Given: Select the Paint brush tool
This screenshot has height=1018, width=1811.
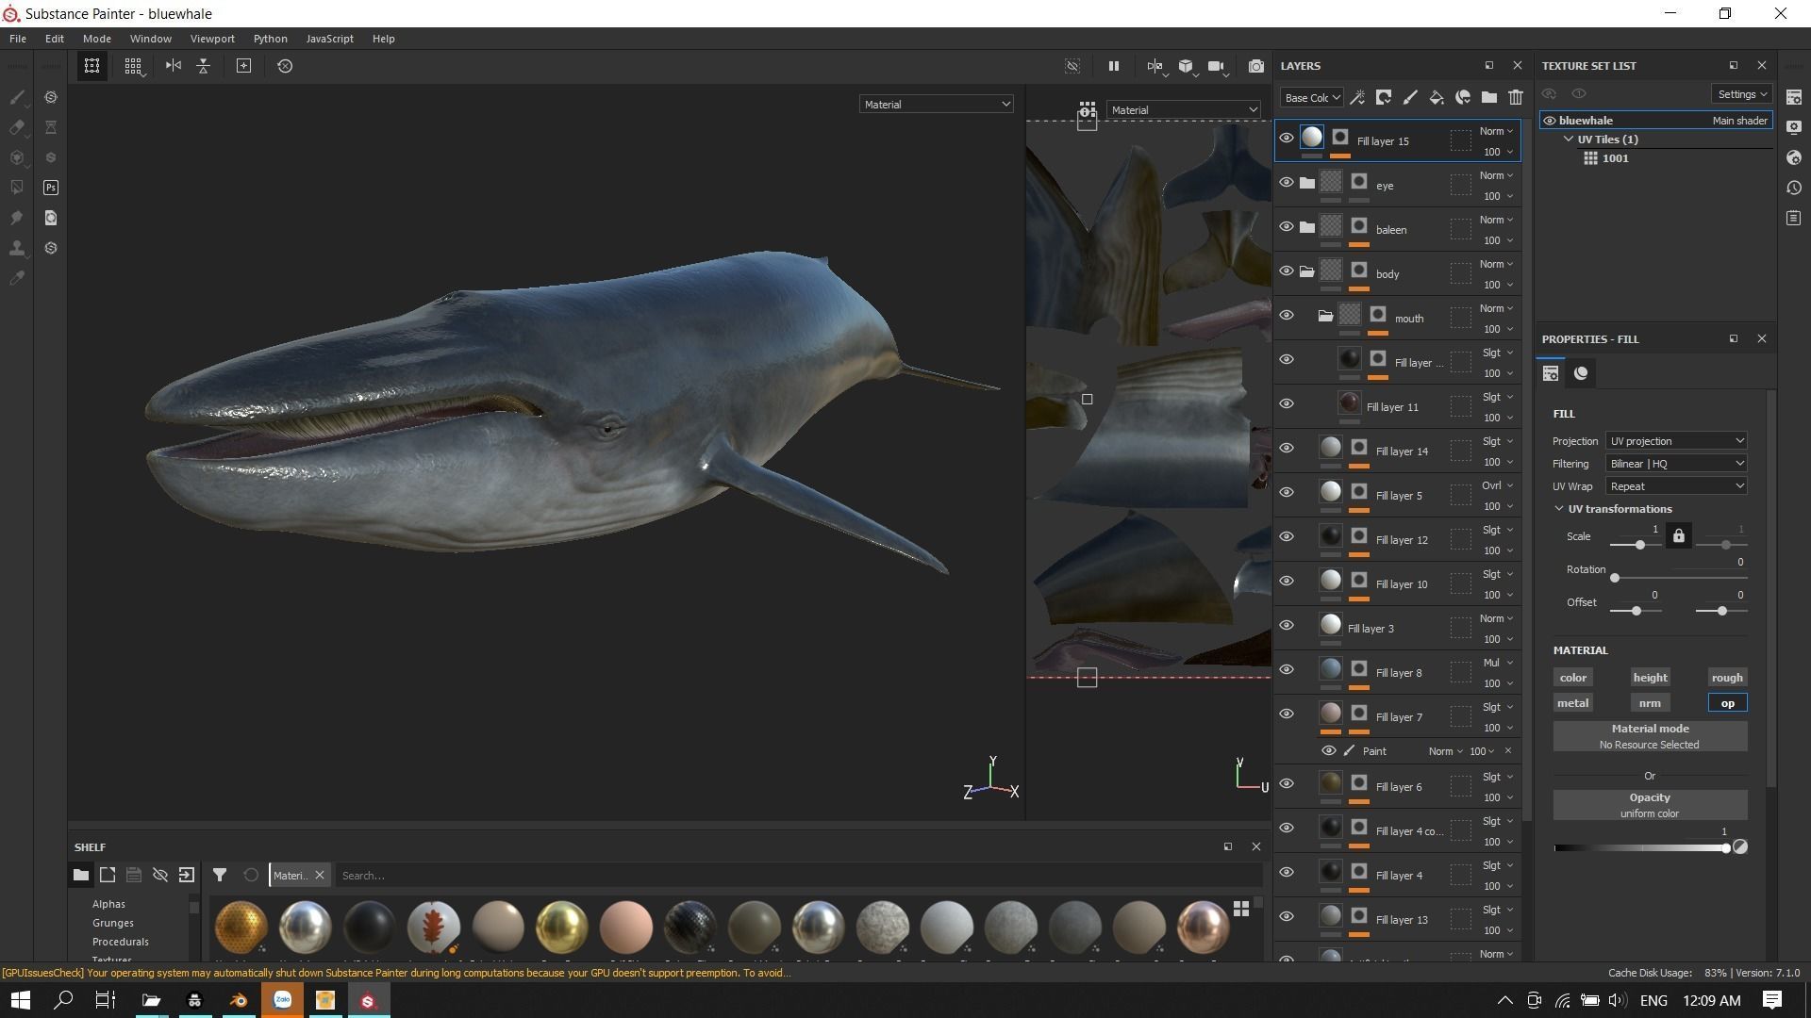Looking at the screenshot, I should [x=17, y=97].
